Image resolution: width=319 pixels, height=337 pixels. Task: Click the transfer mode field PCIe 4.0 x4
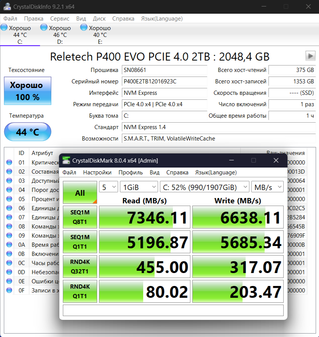(x=164, y=104)
